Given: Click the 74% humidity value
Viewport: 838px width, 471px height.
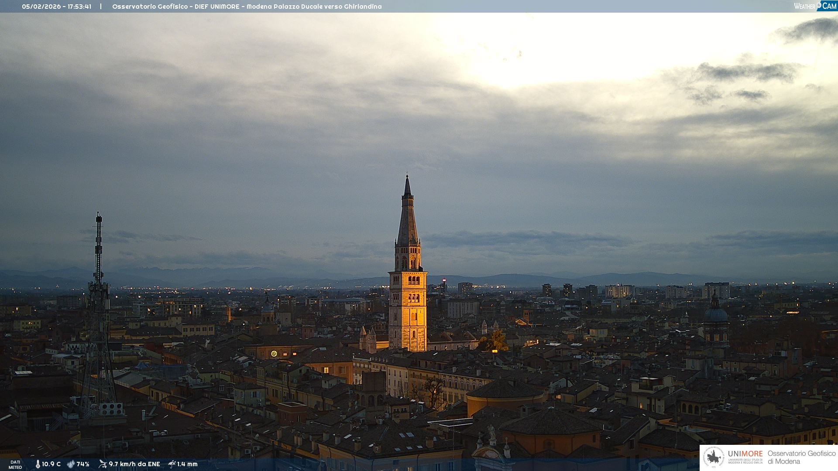Looking at the screenshot, I should (x=83, y=464).
